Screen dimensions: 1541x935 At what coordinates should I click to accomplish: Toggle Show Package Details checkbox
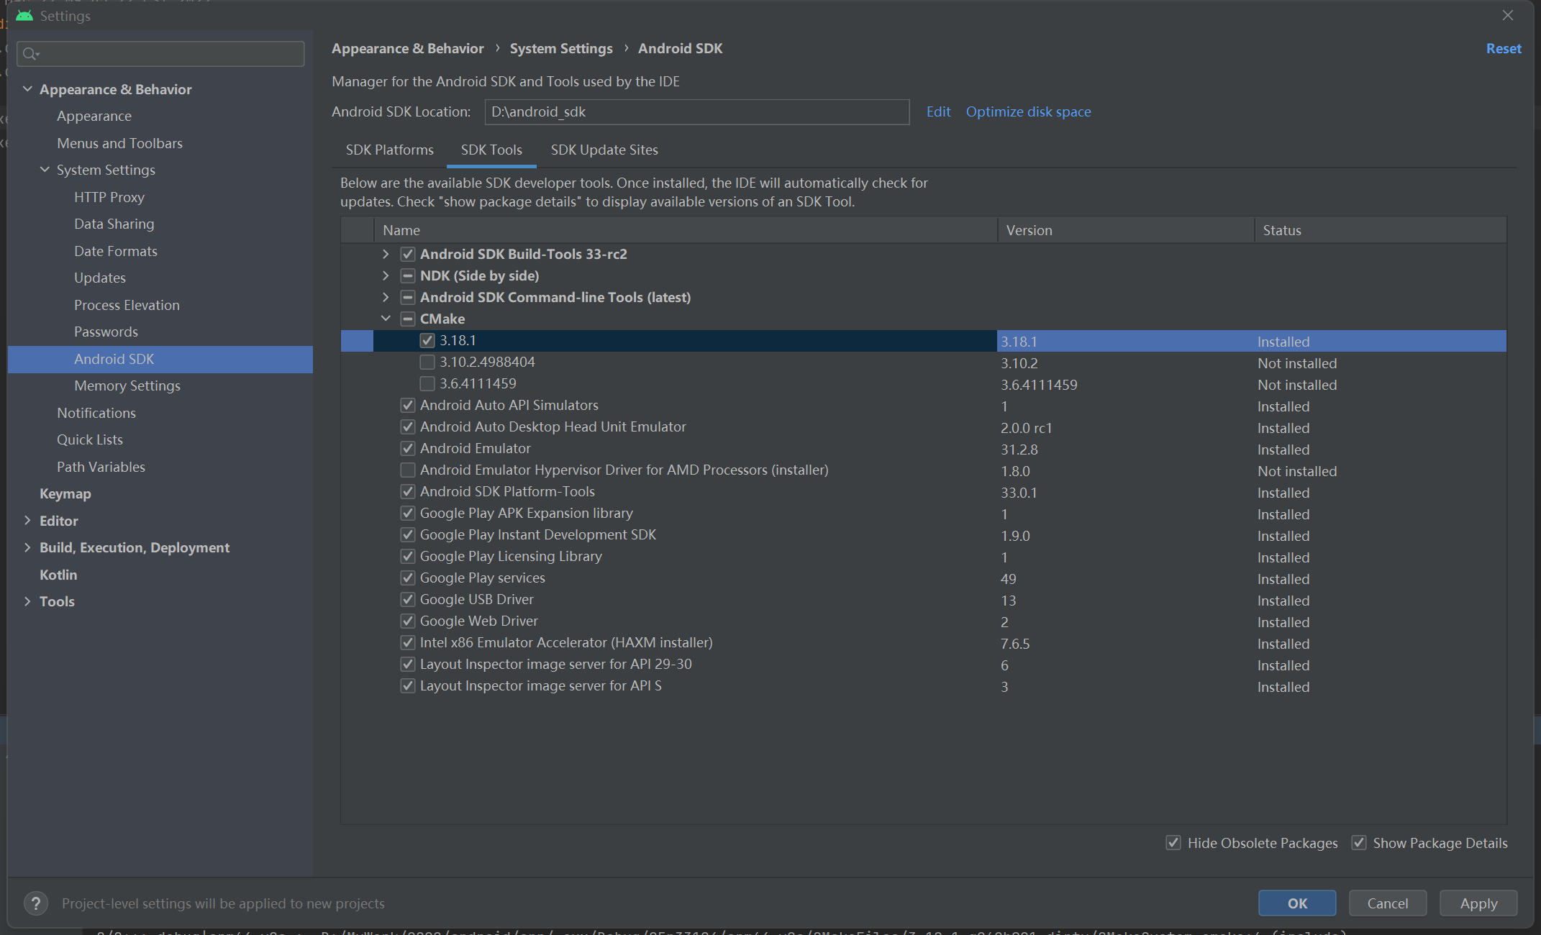tap(1358, 843)
